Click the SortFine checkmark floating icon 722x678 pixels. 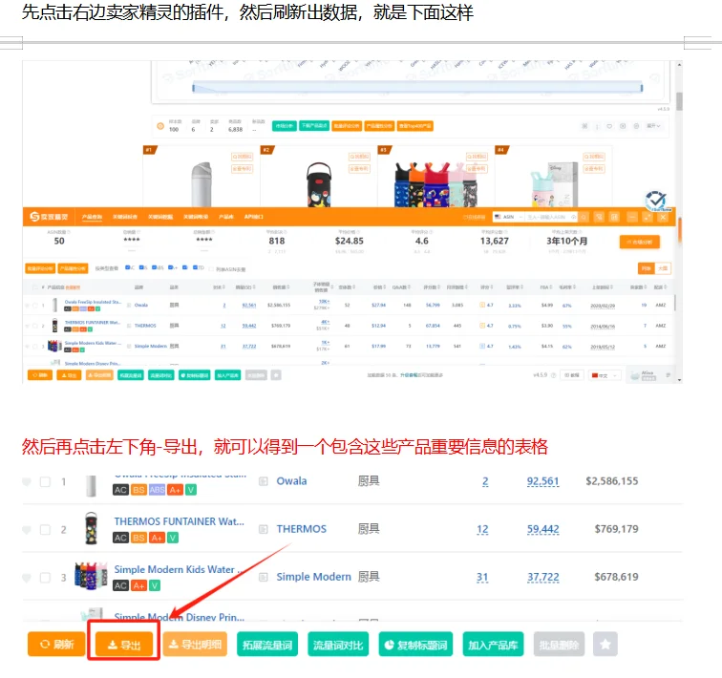(656, 201)
